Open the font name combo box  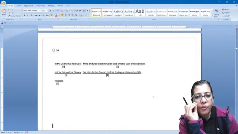32,11
